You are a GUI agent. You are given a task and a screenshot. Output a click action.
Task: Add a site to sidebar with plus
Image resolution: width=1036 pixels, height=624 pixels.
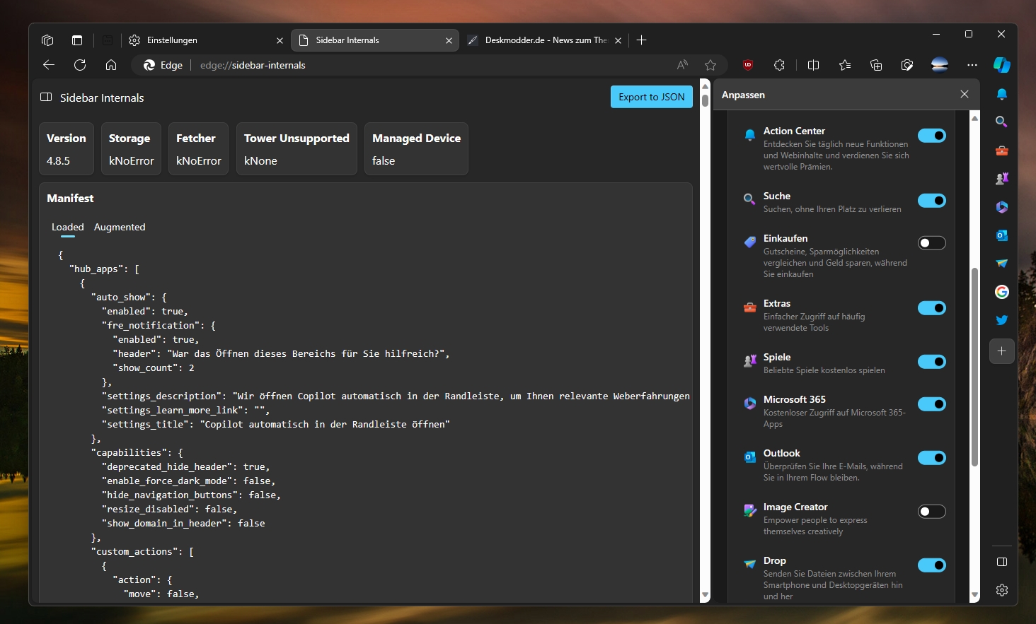tap(1002, 351)
